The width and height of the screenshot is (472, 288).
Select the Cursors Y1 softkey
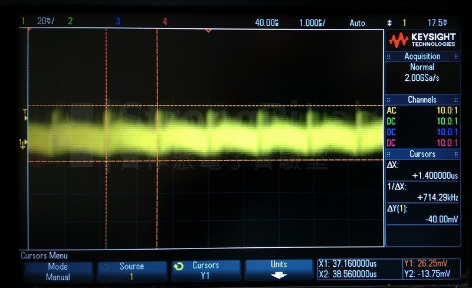(205, 270)
